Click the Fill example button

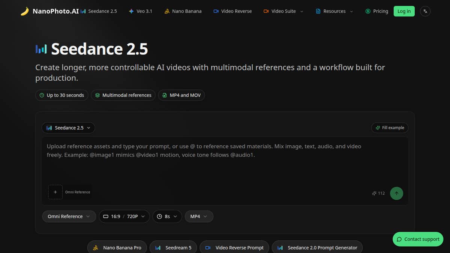point(390,128)
